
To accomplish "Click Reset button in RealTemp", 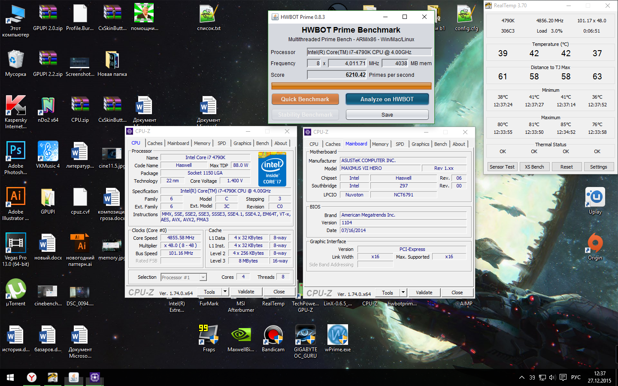I will (566, 167).
